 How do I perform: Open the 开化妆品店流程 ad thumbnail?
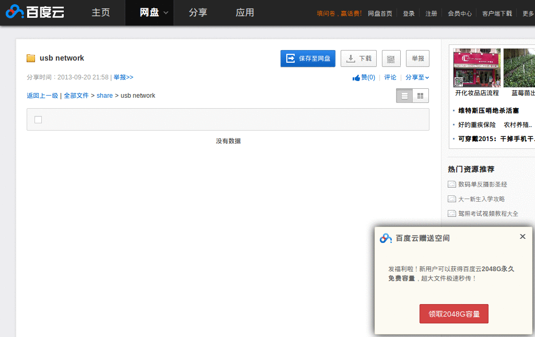(477, 68)
